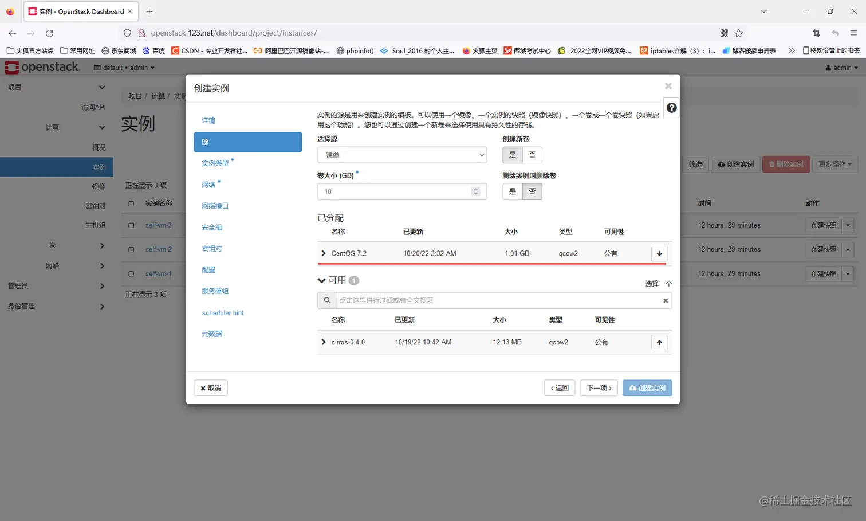
Task: Expand CentOS-7.2 row details
Action: [324, 253]
